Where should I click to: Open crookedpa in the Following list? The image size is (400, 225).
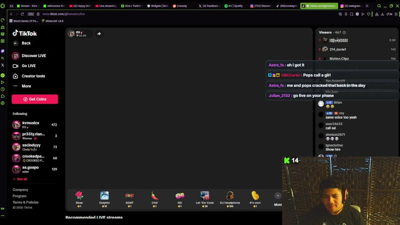coord(35,158)
